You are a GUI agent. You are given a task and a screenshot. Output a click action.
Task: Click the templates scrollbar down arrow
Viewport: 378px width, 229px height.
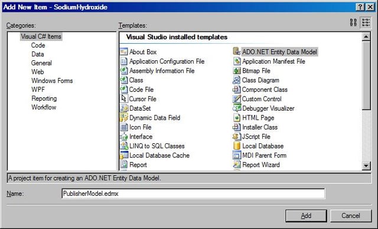pyautogui.click(x=366, y=166)
